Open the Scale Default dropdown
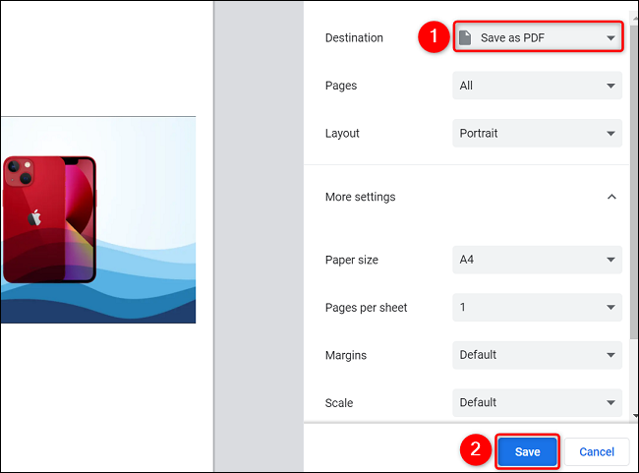Screen dimensions: 639x473 (537, 402)
